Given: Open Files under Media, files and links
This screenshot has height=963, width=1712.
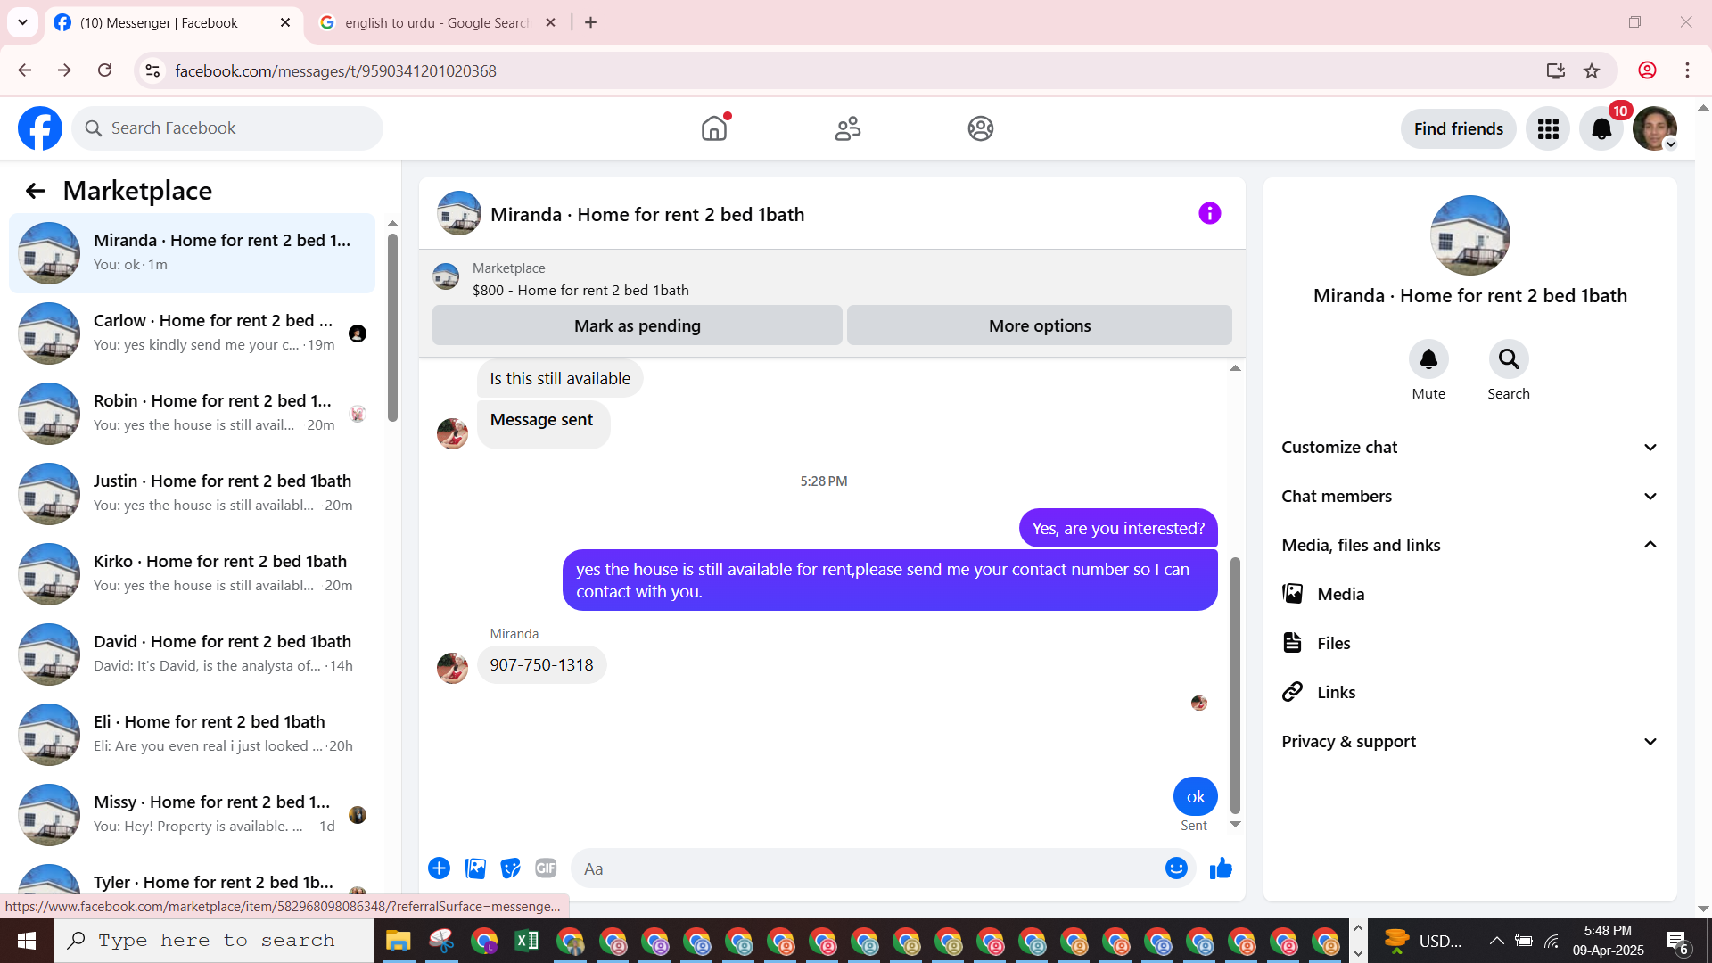Looking at the screenshot, I should pyautogui.click(x=1470, y=643).
